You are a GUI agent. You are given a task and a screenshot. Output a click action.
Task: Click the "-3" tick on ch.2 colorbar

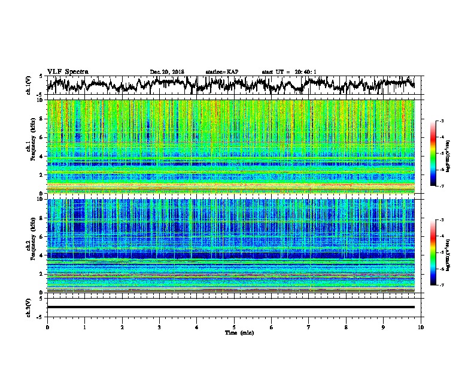pos(442,220)
